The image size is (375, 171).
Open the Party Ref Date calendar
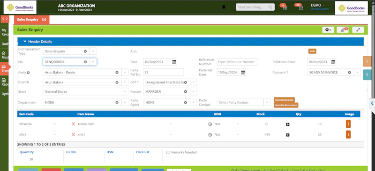(243, 73)
